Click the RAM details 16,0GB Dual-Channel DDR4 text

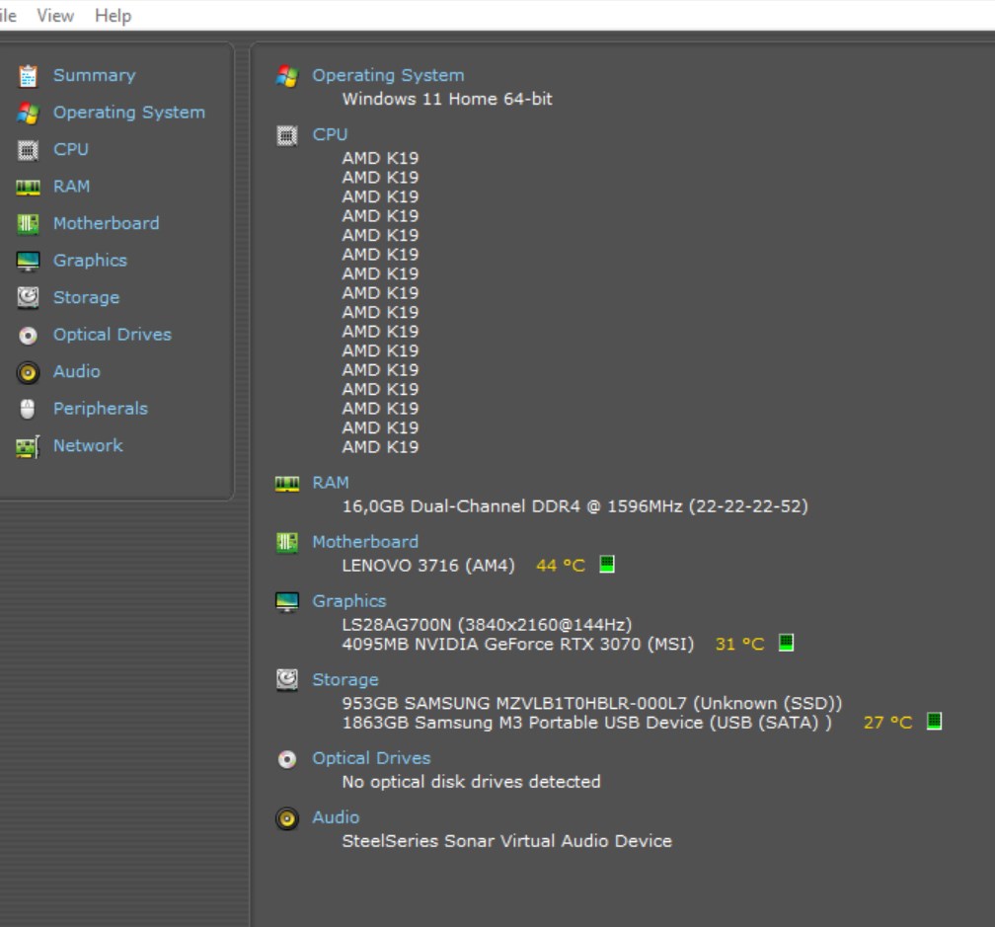574,506
